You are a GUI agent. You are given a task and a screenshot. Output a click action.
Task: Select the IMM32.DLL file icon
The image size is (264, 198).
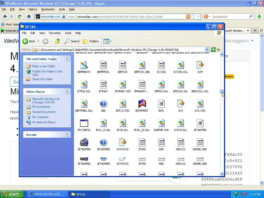click(161, 85)
